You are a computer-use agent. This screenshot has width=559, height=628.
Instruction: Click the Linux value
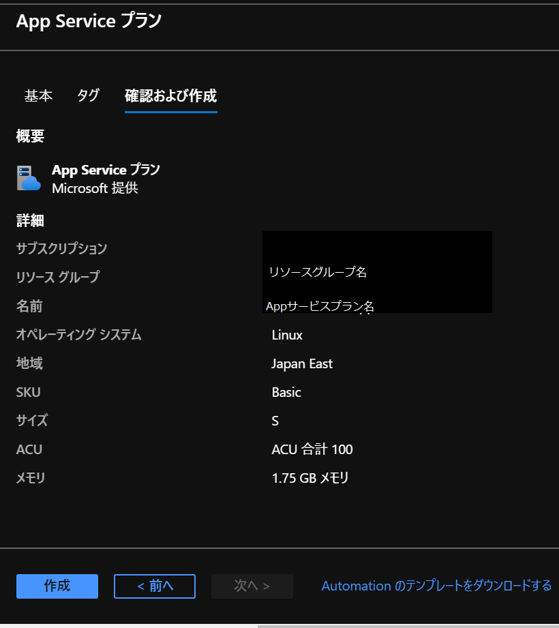click(287, 335)
